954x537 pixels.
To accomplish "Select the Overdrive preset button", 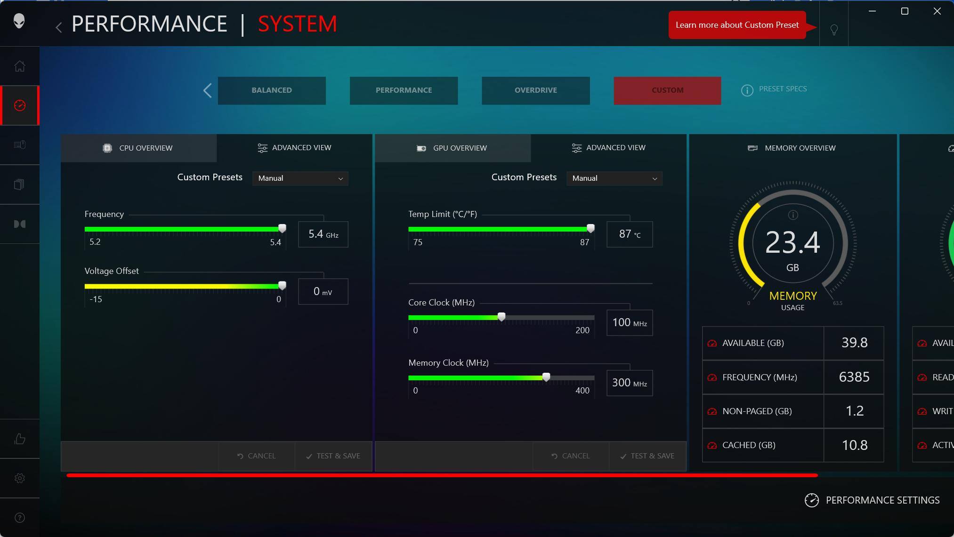I will pyautogui.click(x=535, y=90).
